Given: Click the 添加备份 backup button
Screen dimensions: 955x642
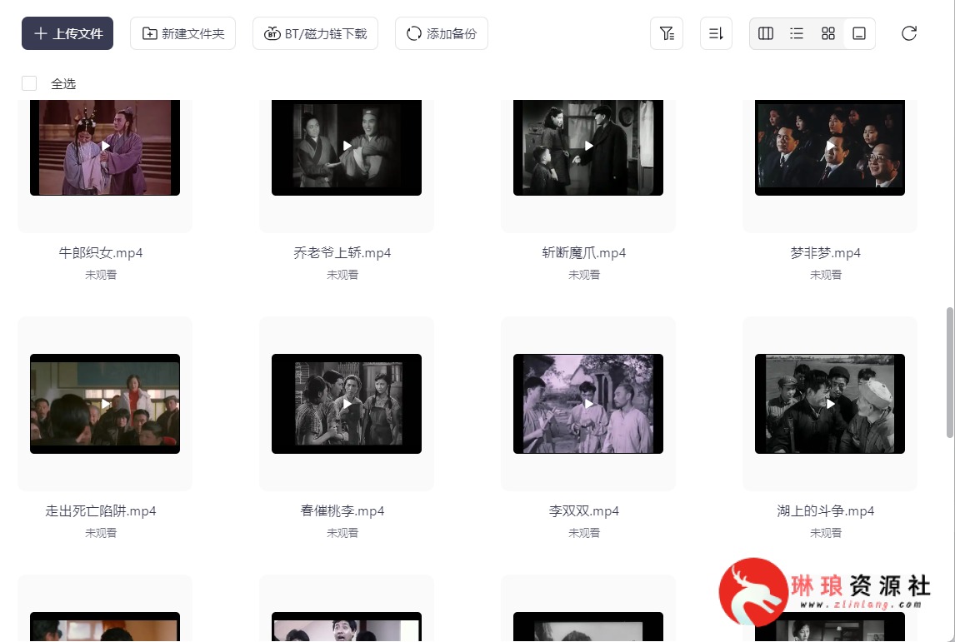Looking at the screenshot, I should 442,33.
